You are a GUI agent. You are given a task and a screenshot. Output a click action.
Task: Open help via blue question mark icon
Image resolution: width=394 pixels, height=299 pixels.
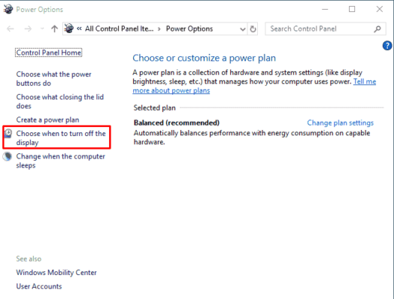tap(387, 46)
